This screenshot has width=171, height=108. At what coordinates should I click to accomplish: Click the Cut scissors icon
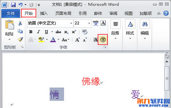coord(20,23)
